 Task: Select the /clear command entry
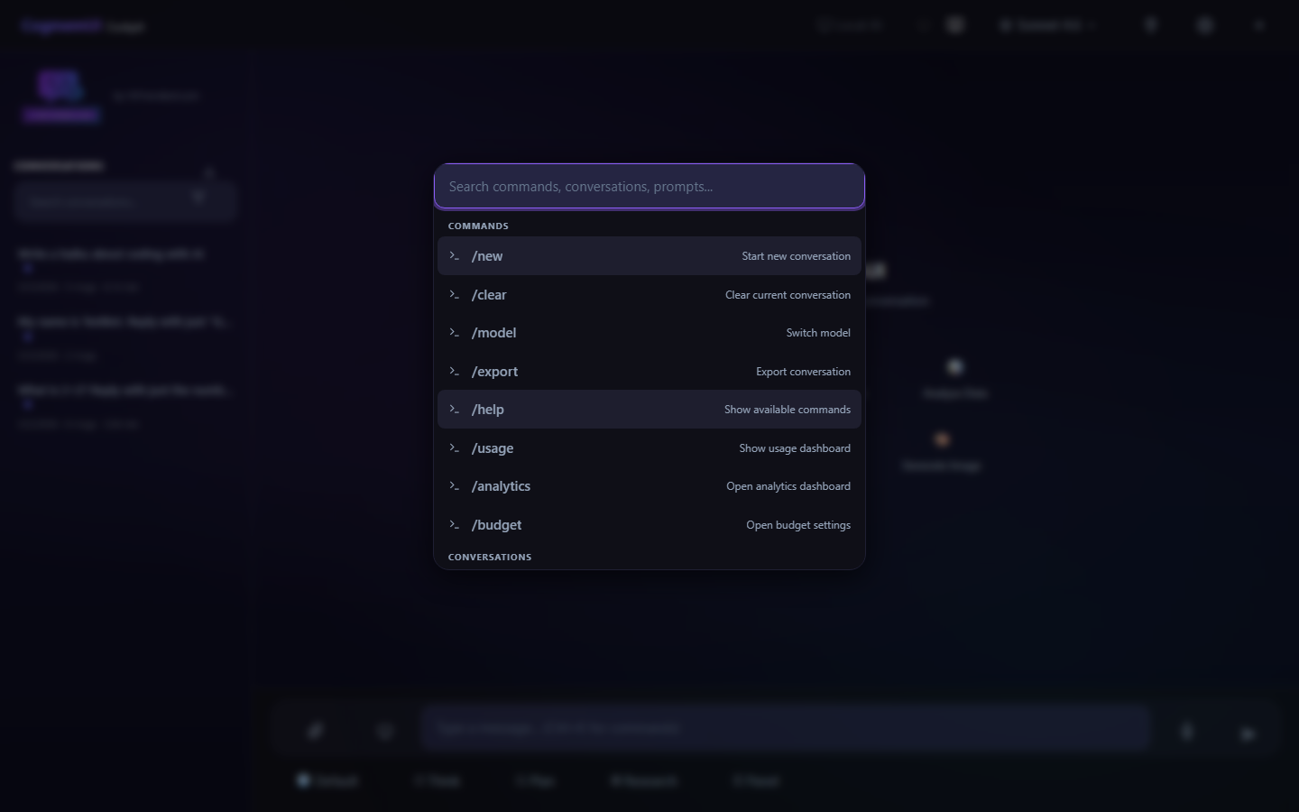(x=649, y=295)
